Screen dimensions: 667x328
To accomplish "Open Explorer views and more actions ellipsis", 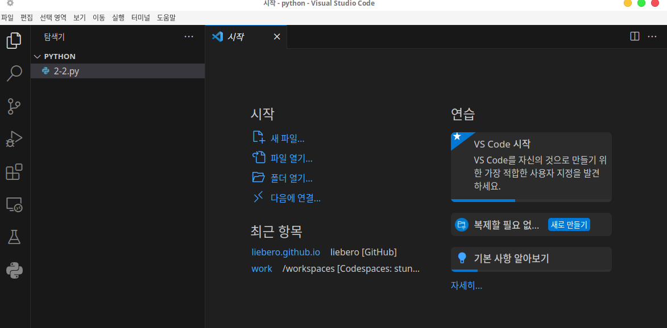I will click(189, 37).
